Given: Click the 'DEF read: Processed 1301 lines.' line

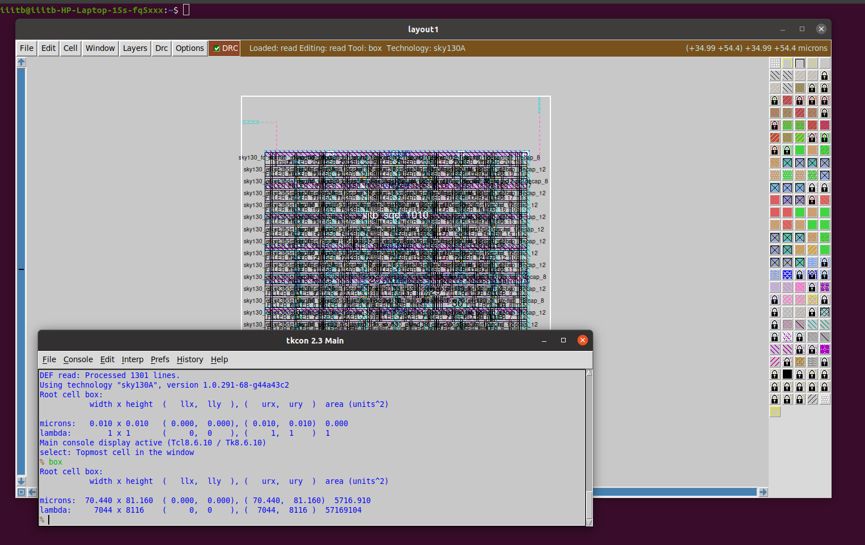Looking at the screenshot, I should point(109,375).
